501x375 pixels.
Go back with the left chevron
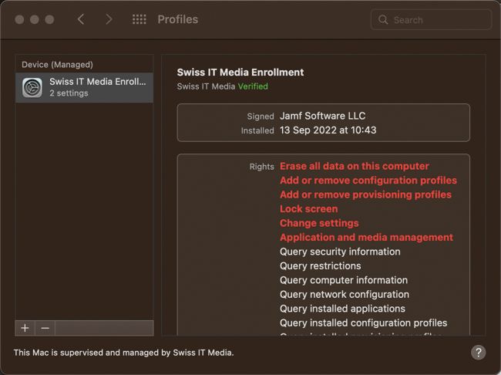(81, 19)
